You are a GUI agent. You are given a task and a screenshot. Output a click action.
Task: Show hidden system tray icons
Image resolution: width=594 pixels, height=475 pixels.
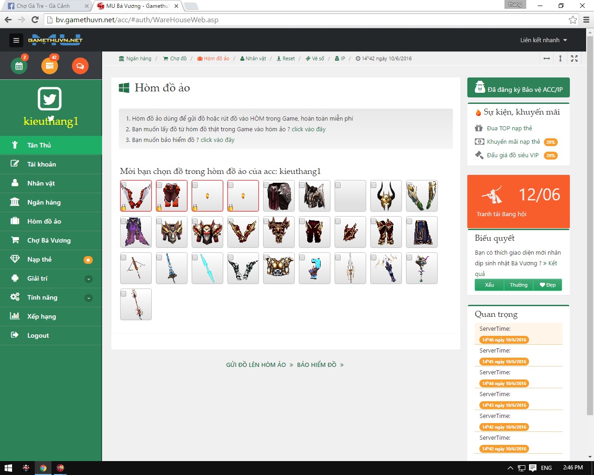click(510, 468)
